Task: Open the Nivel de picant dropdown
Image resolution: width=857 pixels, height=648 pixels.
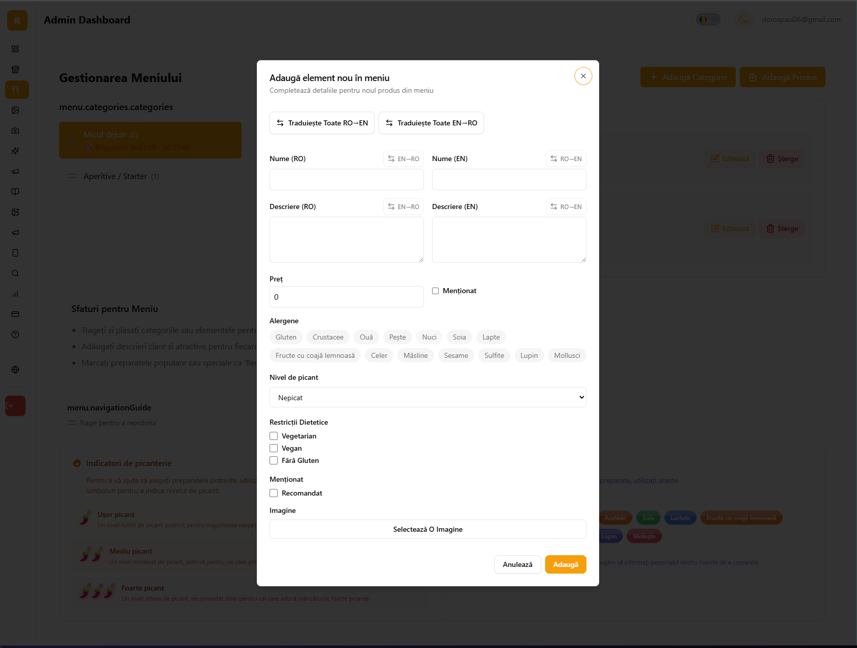Action: (x=427, y=397)
